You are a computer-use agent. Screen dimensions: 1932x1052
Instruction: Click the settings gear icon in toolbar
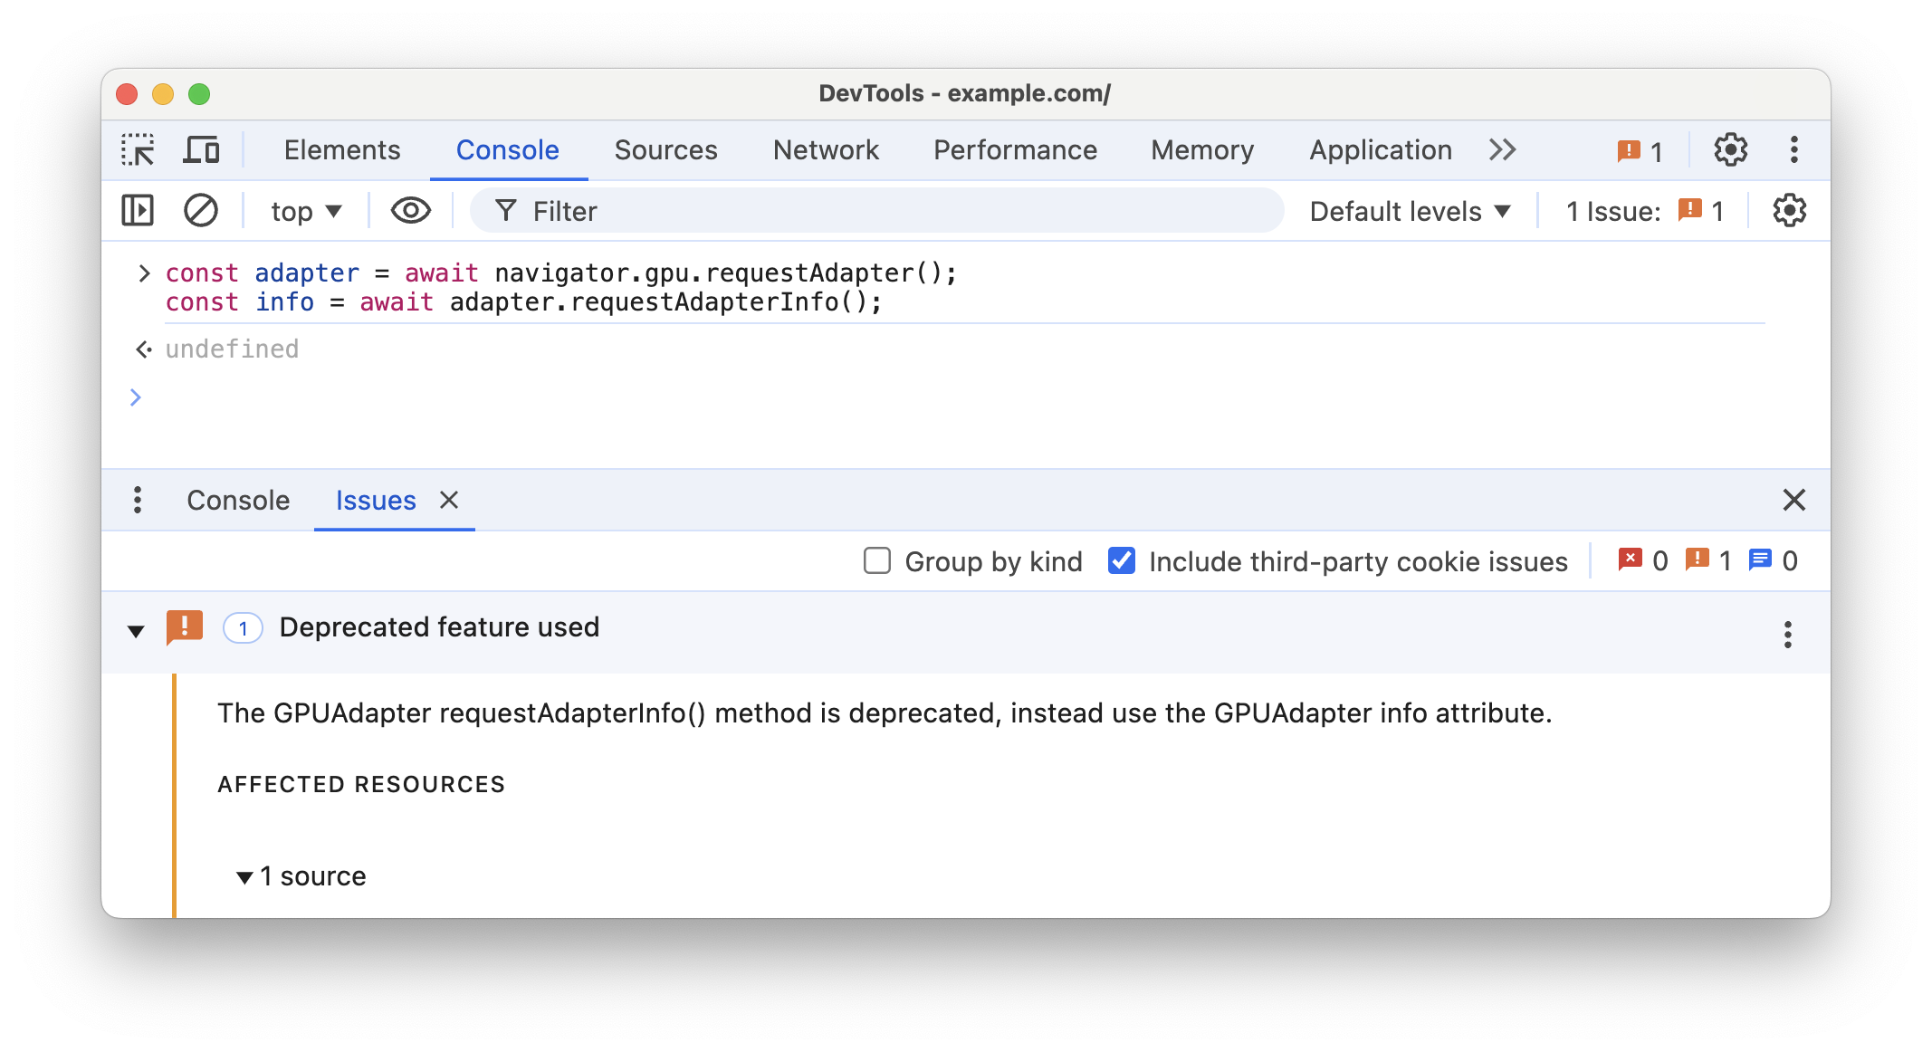(1730, 150)
